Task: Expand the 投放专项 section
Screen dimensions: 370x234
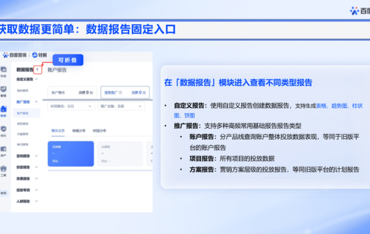Action: tap(36, 190)
